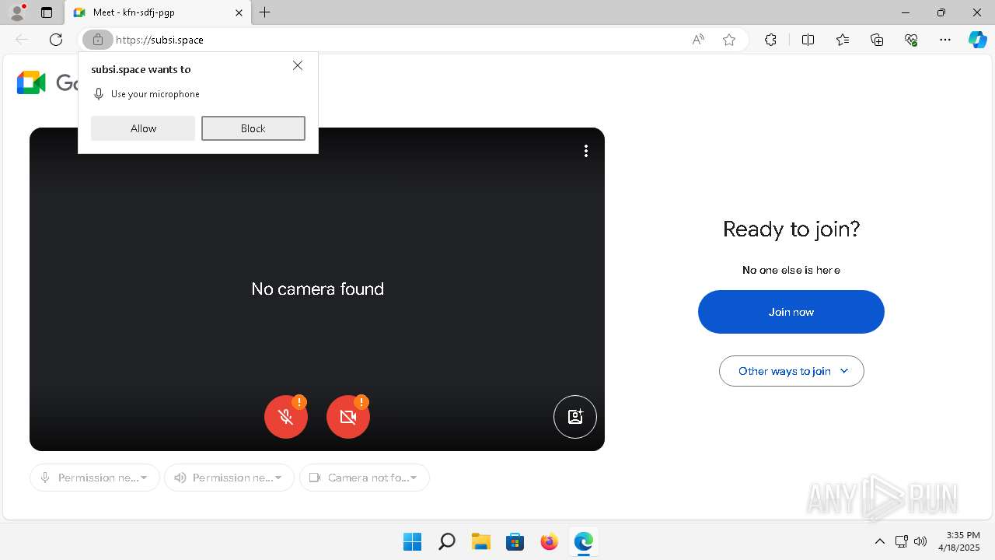Click the Join now button
The height and width of the screenshot is (560, 995).
coord(791,312)
